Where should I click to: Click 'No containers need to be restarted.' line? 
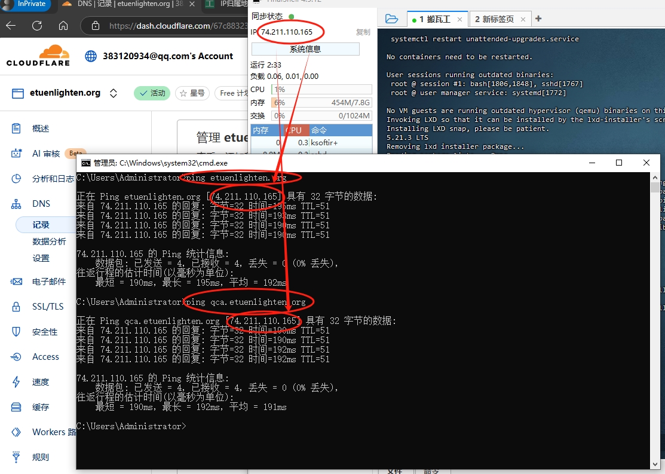(459, 57)
